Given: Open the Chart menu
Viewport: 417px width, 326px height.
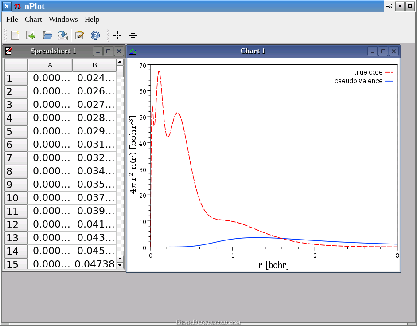Looking at the screenshot, I should click(x=33, y=20).
